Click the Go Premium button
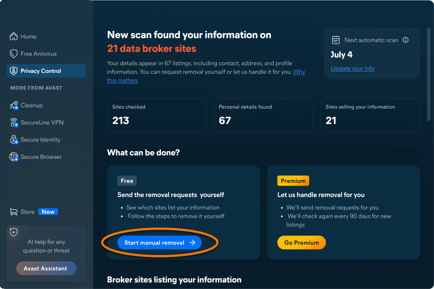 pos(302,243)
